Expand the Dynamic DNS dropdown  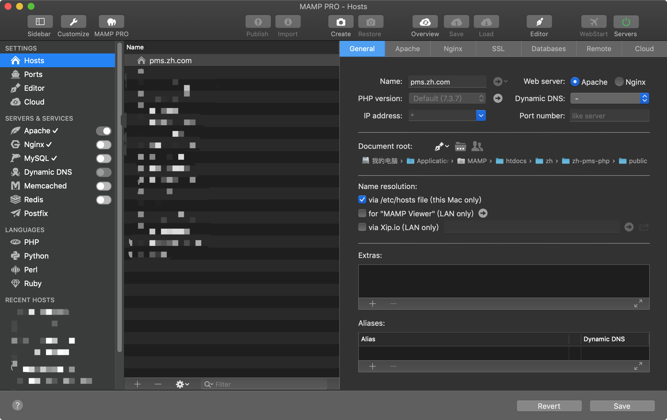click(x=644, y=99)
